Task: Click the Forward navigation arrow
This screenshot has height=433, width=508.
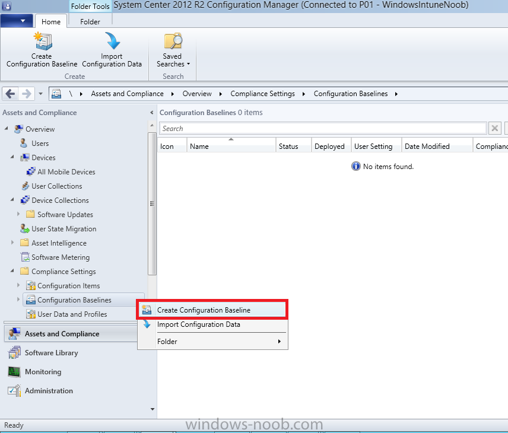Action: click(x=26, y=94)
